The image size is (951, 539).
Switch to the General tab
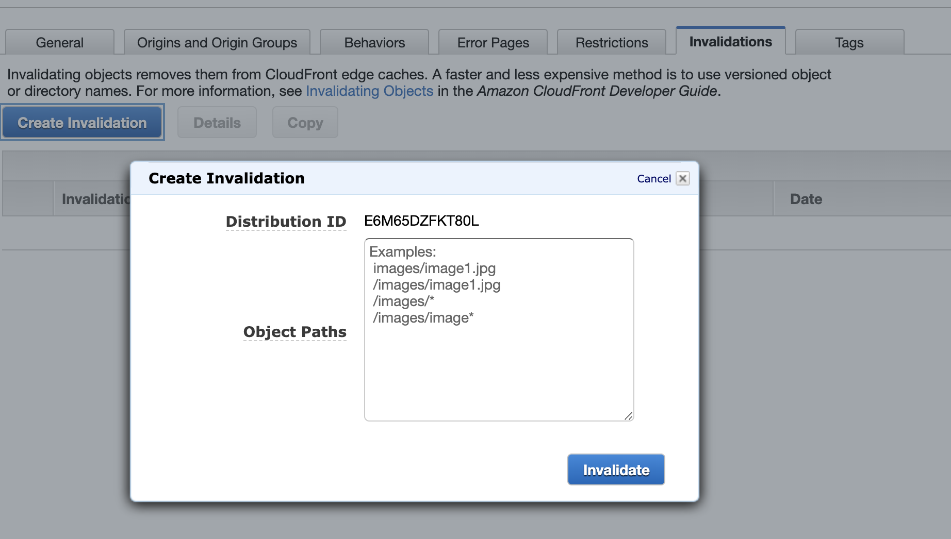pyautogui.click(x=59, y=42)
